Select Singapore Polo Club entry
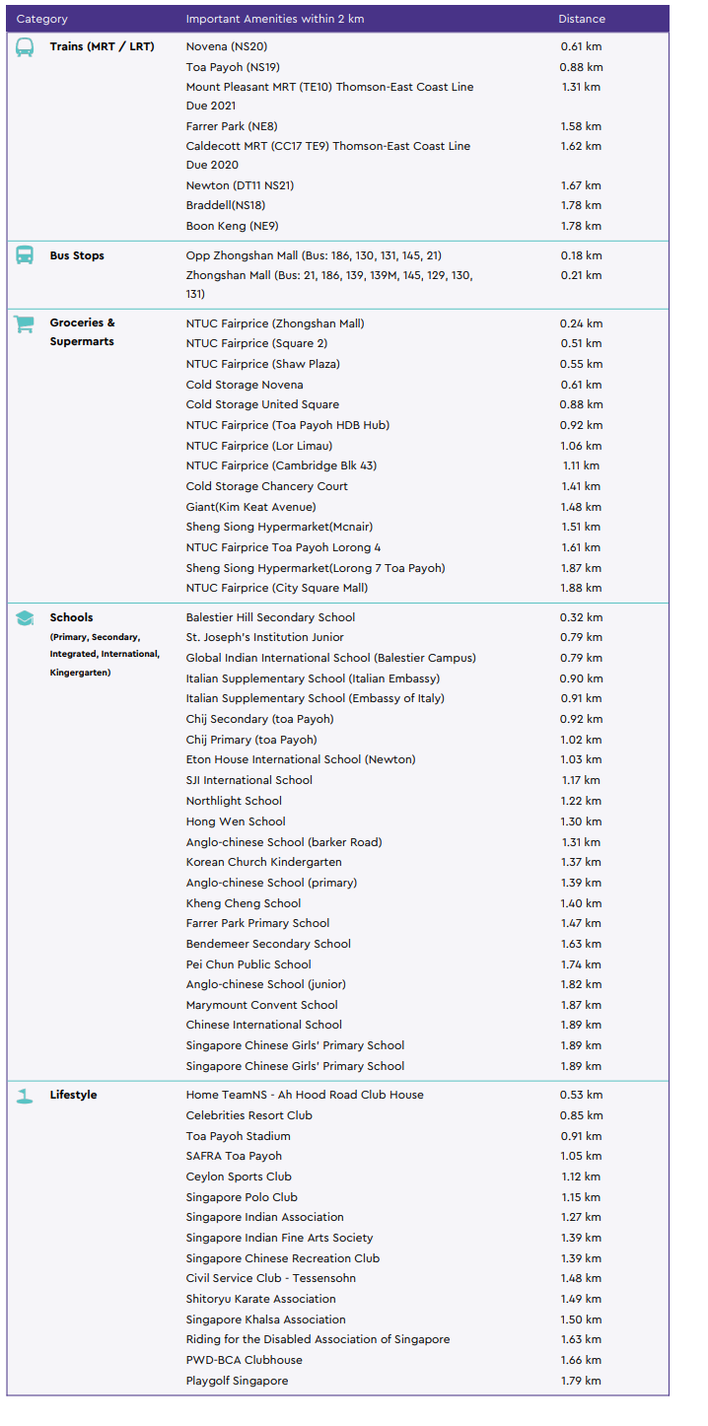This screenshot has width=708, height=1426. tap(242, 1197)
